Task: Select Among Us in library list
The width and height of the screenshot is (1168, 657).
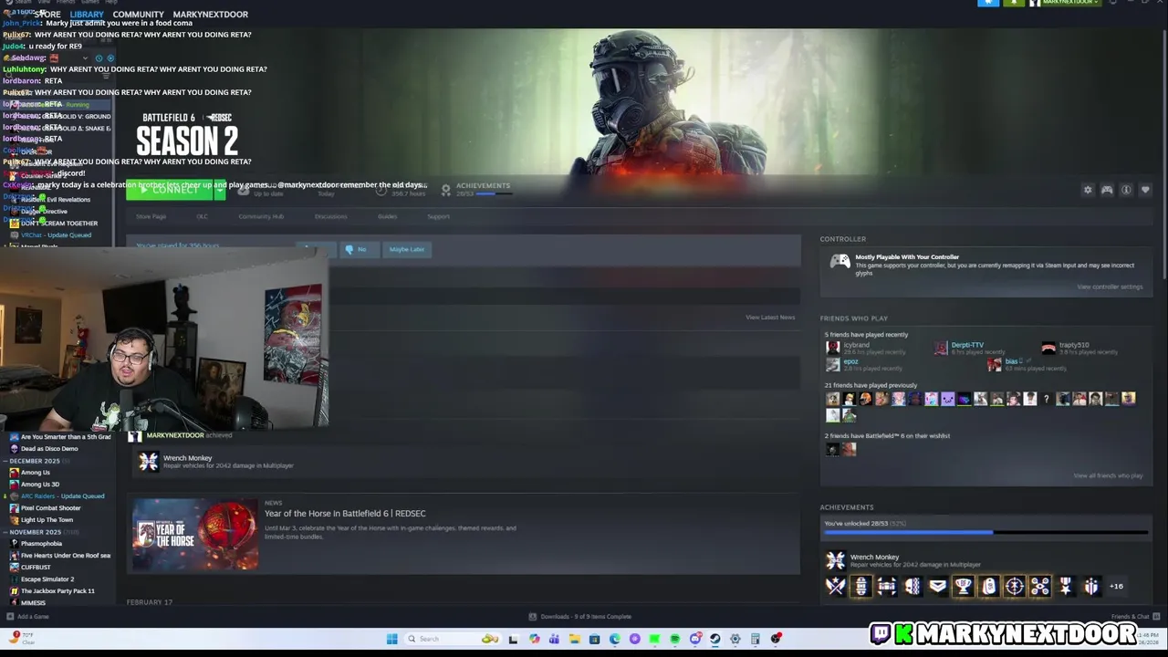Action: pyautogui.click(x=35, y=473)
